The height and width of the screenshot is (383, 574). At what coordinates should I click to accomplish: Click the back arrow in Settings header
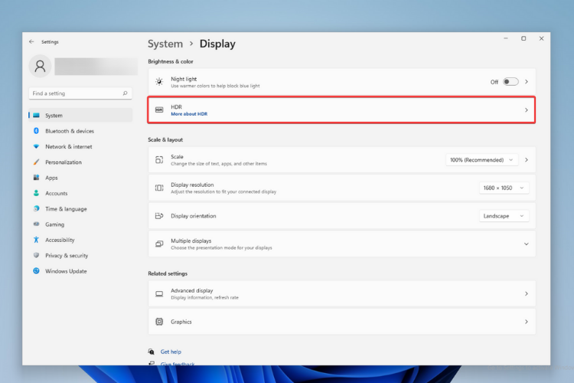coord(31,42)
